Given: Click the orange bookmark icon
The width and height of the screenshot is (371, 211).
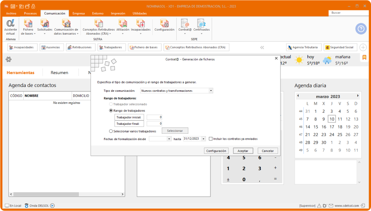Looking at the screenshot, I should coord(365,57).
